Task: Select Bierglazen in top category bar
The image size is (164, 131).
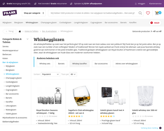Action: (19, 22)
